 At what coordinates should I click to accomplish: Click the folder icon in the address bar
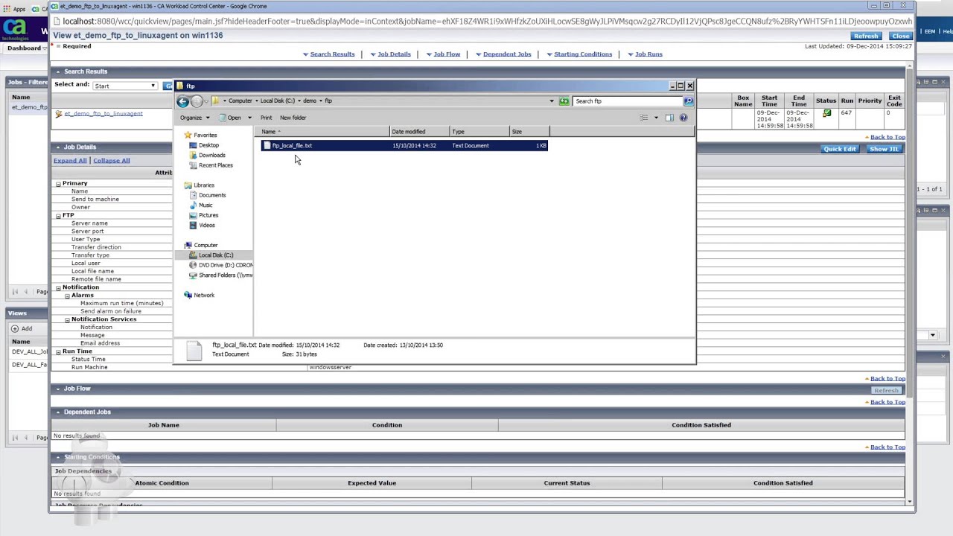click(x=216, y=100)
